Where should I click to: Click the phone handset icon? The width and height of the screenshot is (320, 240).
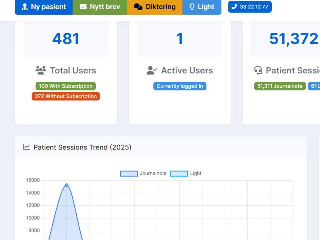click(234, 7)
